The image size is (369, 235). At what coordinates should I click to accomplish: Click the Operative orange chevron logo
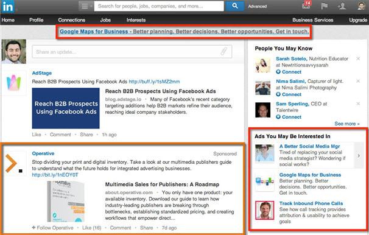coord(13,163)
